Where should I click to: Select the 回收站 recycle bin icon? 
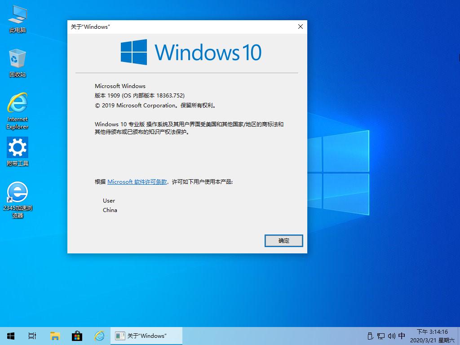pyautogui.click(x=18, y=63)
